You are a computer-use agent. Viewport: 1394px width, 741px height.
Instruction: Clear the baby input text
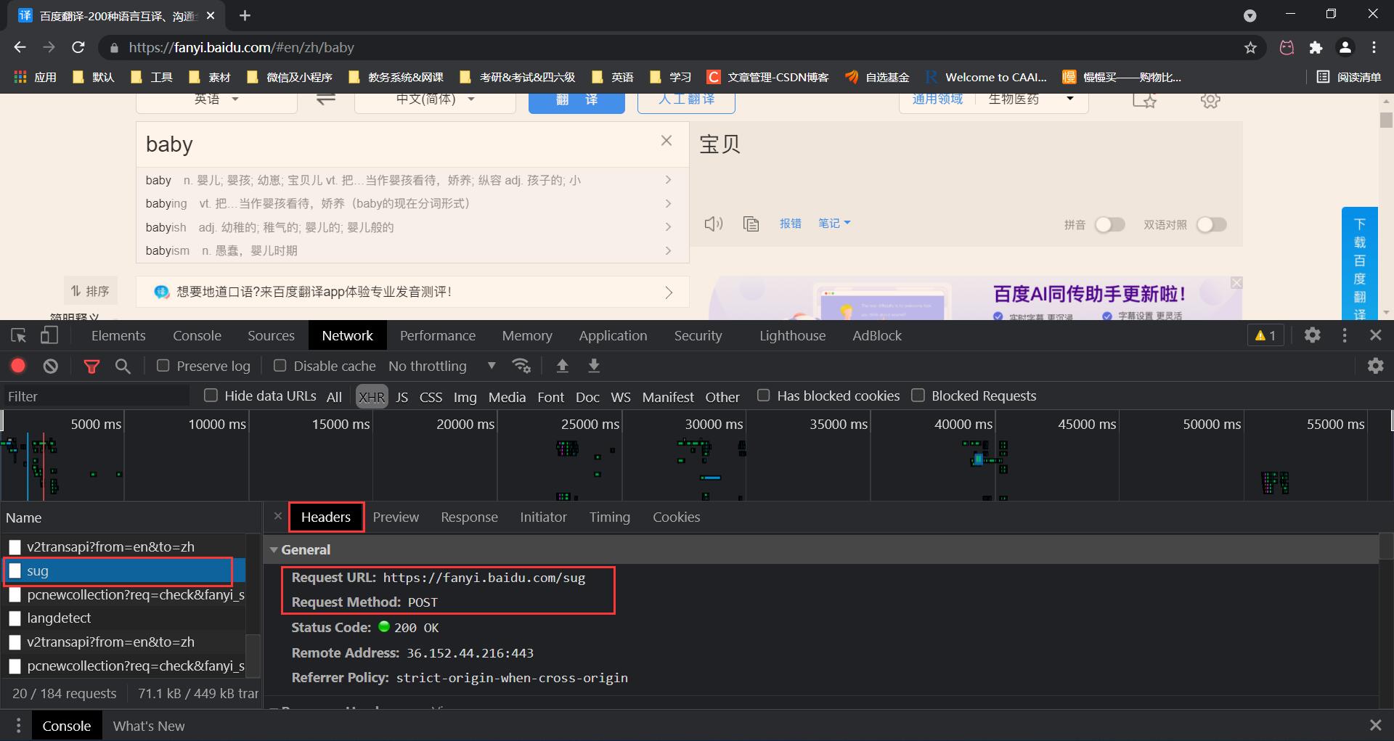tap(667, 141)
